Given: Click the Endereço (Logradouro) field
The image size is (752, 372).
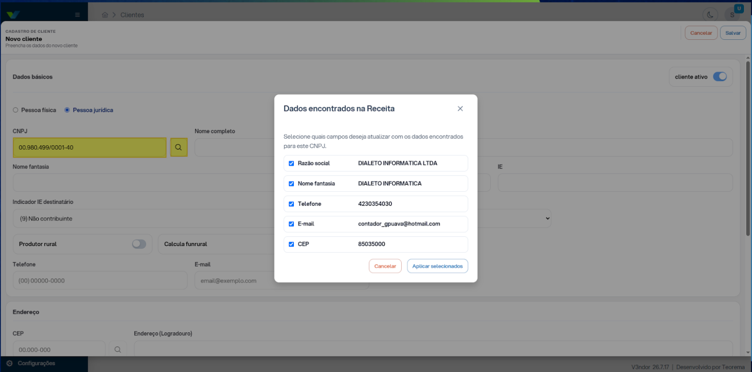Looking at the screenshot, I should 433,349.
